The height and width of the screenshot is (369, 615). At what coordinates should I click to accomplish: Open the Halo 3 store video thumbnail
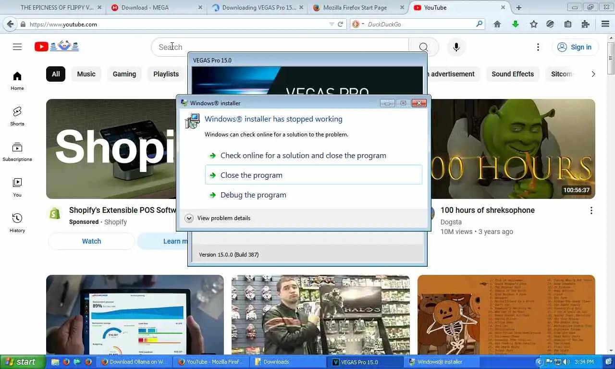click(320, 315)
